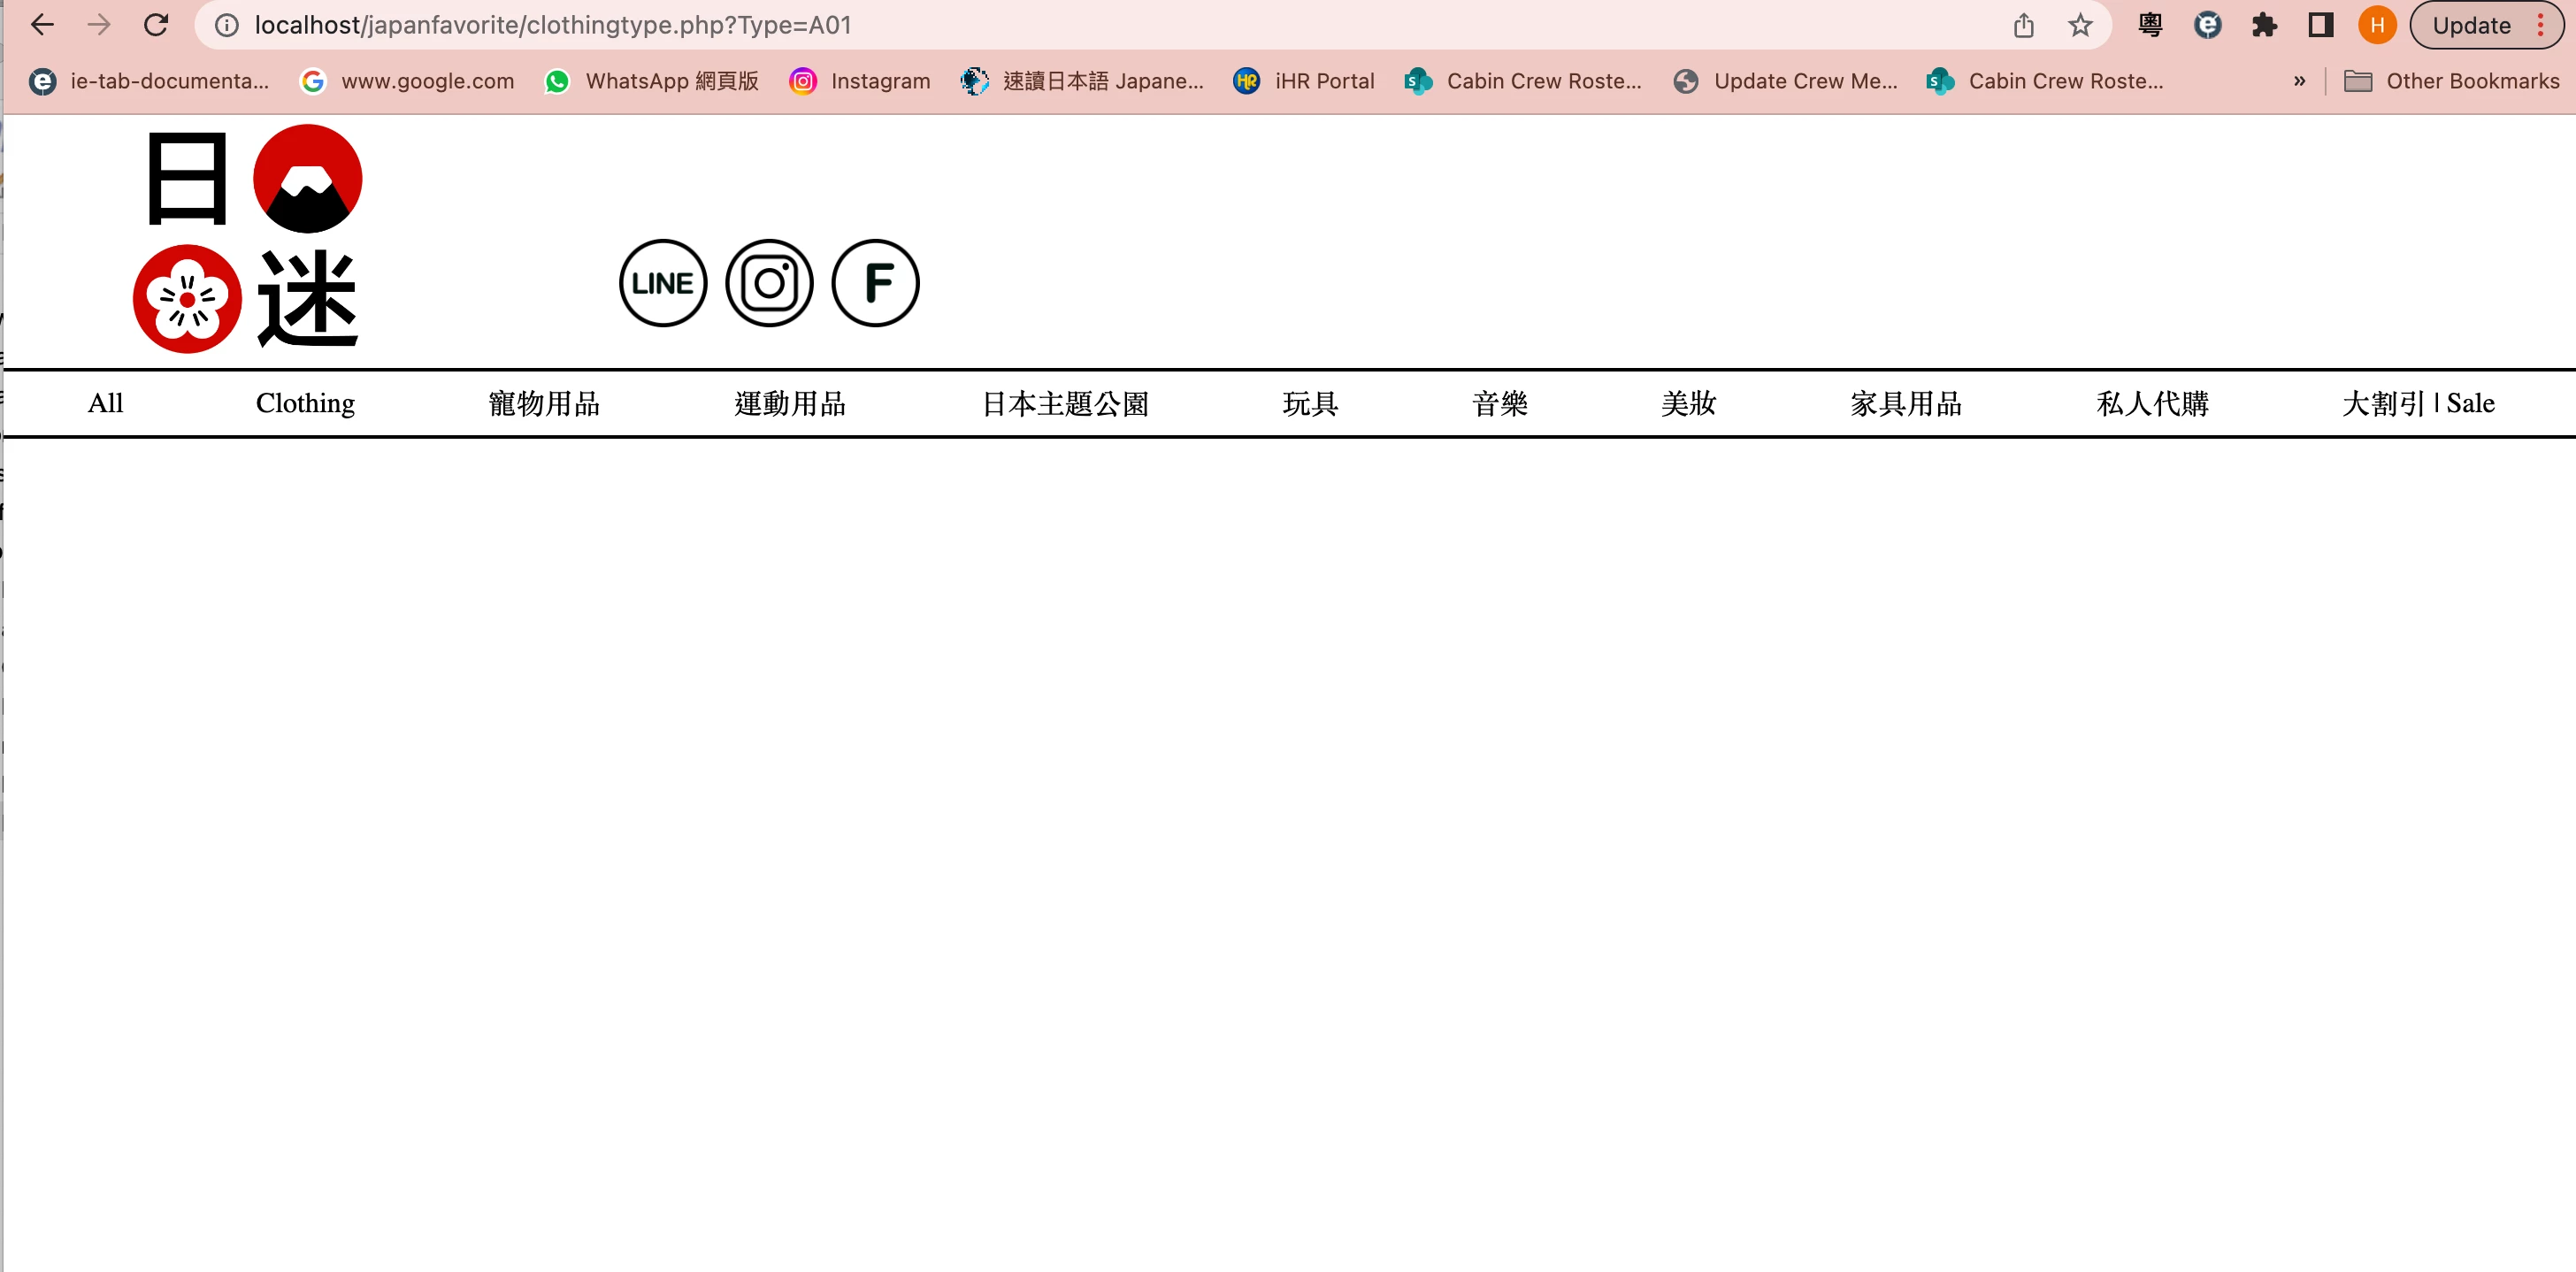Select the Clothing menu item
Viewport: 2576px width, 1272px height.
305,403
